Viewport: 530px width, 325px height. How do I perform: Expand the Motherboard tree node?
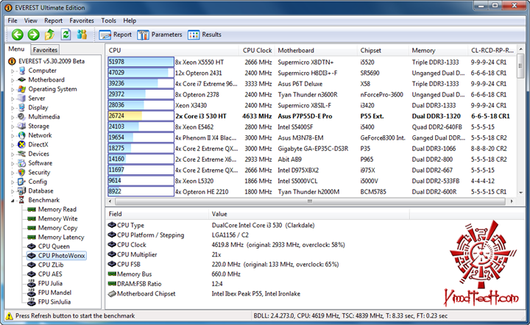(x=13, y=80)
